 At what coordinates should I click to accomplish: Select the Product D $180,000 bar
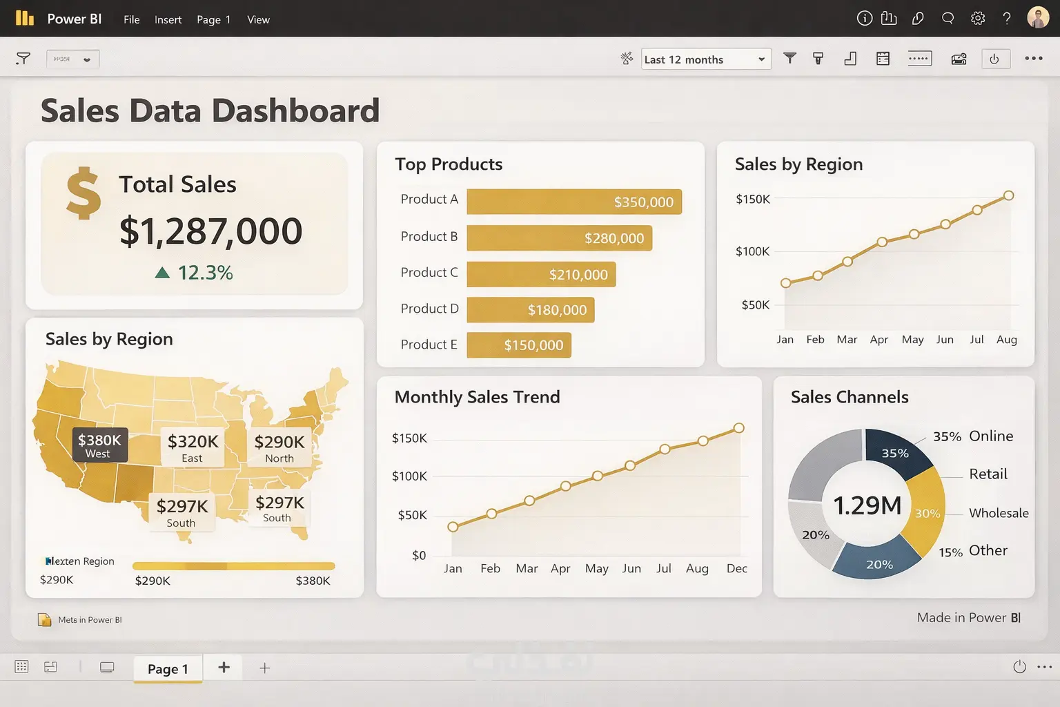(x=531, y=310)
